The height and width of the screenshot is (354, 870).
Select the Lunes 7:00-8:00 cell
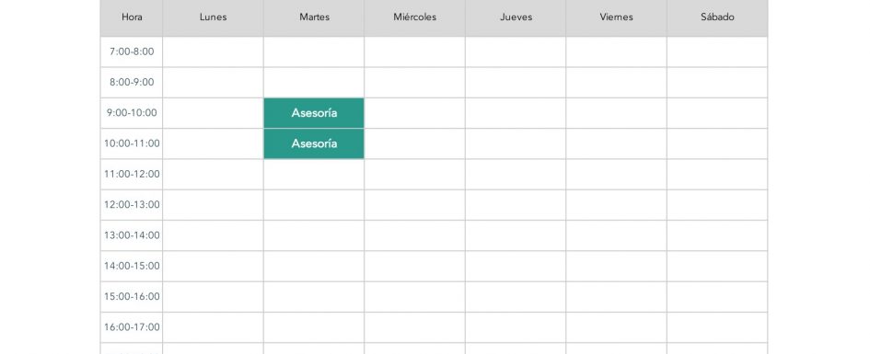[x=213, y=52]
